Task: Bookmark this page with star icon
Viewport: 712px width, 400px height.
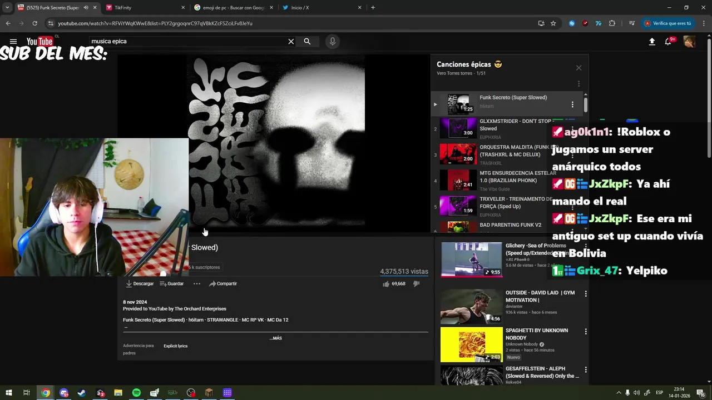Action: (x=553, y=23)
